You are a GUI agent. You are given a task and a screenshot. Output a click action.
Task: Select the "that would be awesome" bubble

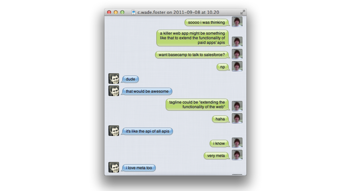tap(147, 91)
